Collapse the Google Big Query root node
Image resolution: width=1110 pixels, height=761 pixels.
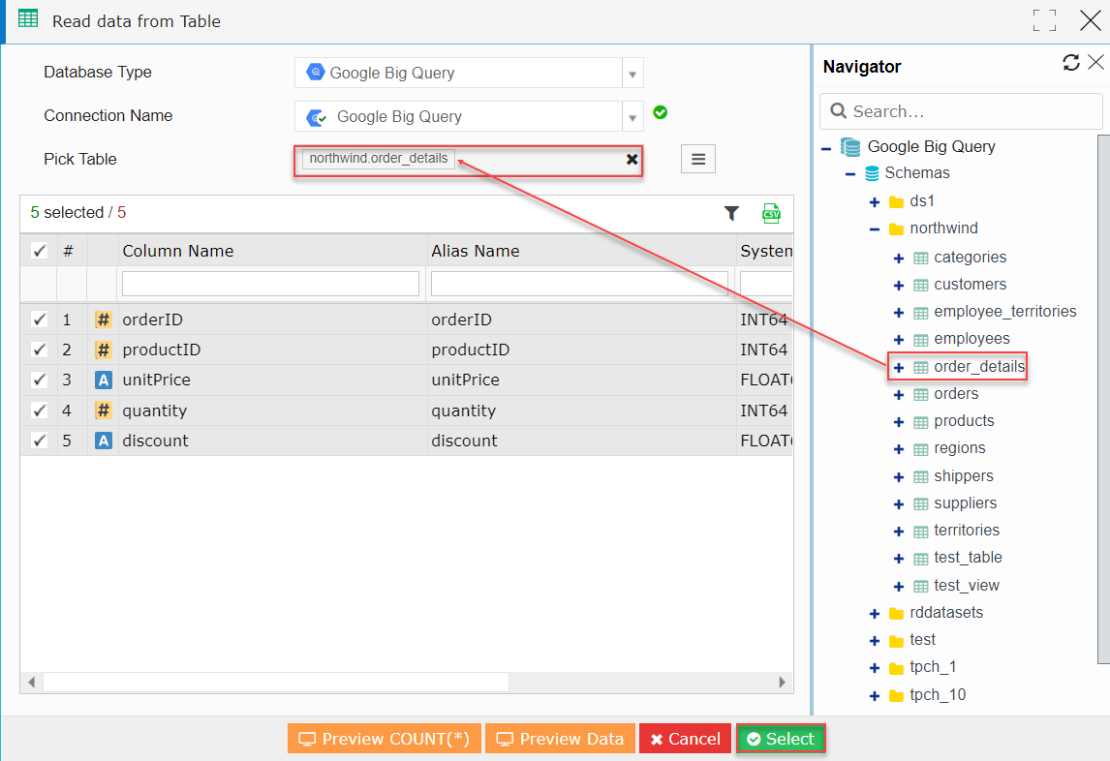[x=826, y=149]
